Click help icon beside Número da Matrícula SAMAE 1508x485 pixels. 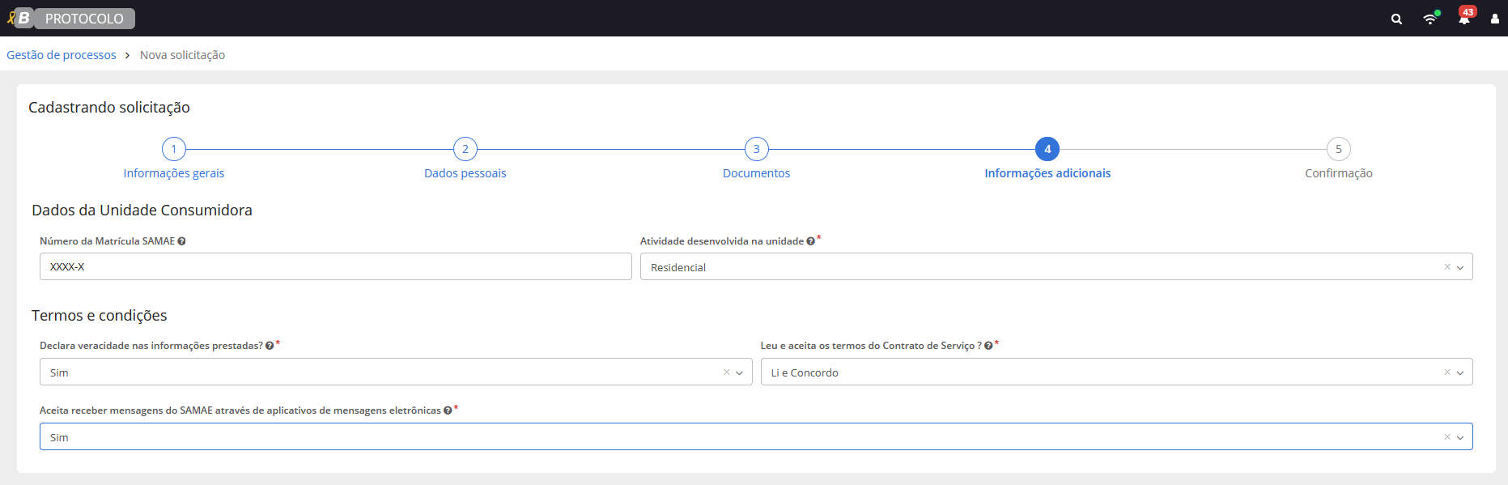tap(181, 241)
